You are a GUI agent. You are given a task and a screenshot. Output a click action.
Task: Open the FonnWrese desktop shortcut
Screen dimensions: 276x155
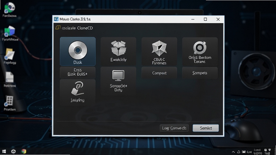[10, 33]
